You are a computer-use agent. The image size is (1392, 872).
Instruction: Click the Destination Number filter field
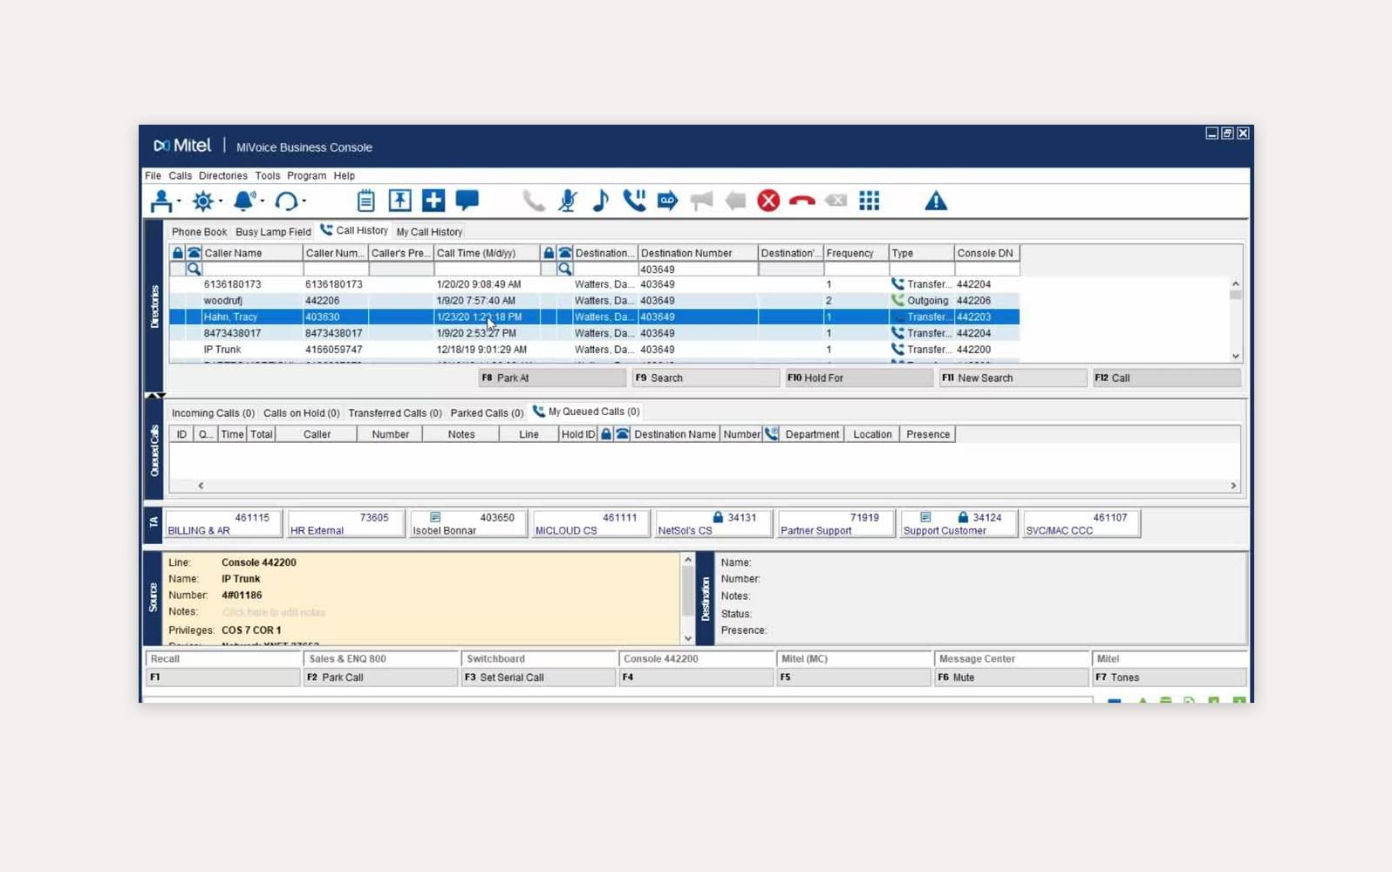tap(697, 269)
